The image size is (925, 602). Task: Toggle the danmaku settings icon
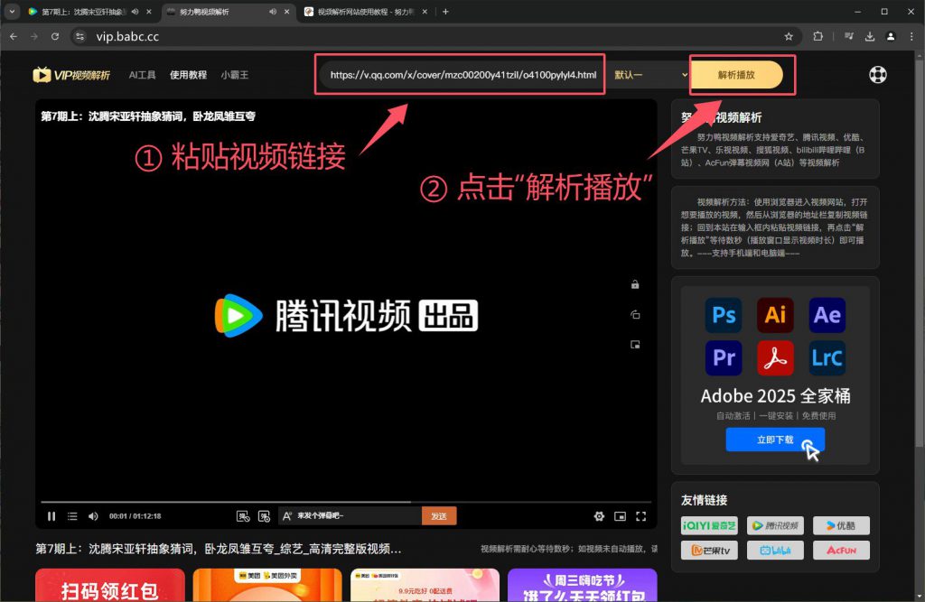264,516
